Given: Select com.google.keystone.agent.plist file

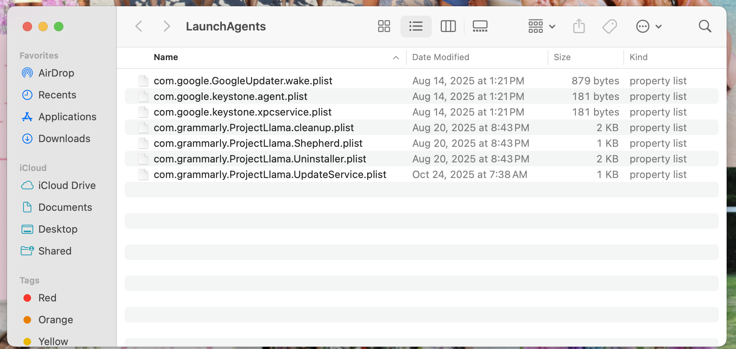Looking at the screenshot, I should 230,96.
